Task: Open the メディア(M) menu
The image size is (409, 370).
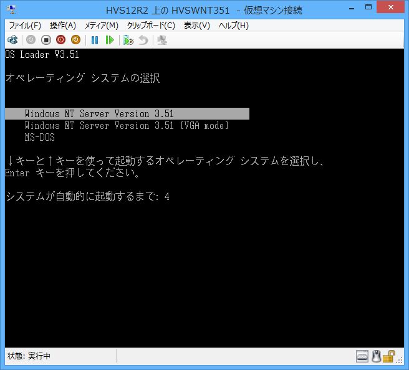Action: 102,26
